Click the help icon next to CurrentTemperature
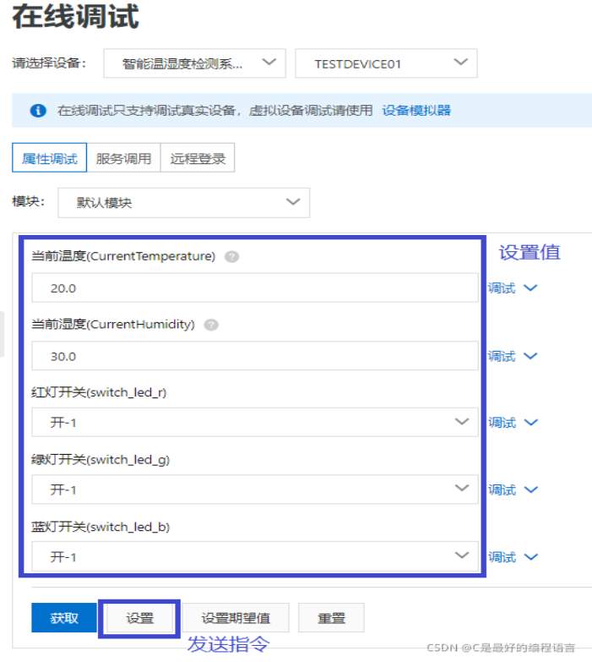This screenshot has height=662, width=592. coord(231,256)
